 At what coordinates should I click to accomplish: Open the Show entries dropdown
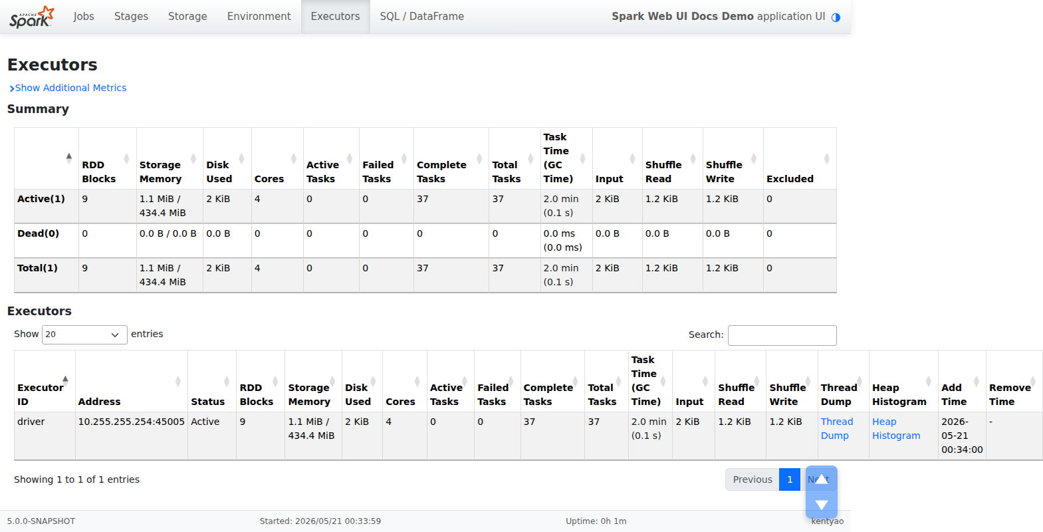[x=84, y=334]
